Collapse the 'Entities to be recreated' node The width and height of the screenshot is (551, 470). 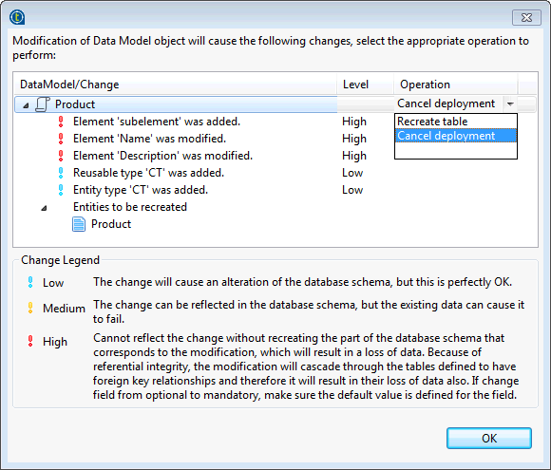(44, 208)
